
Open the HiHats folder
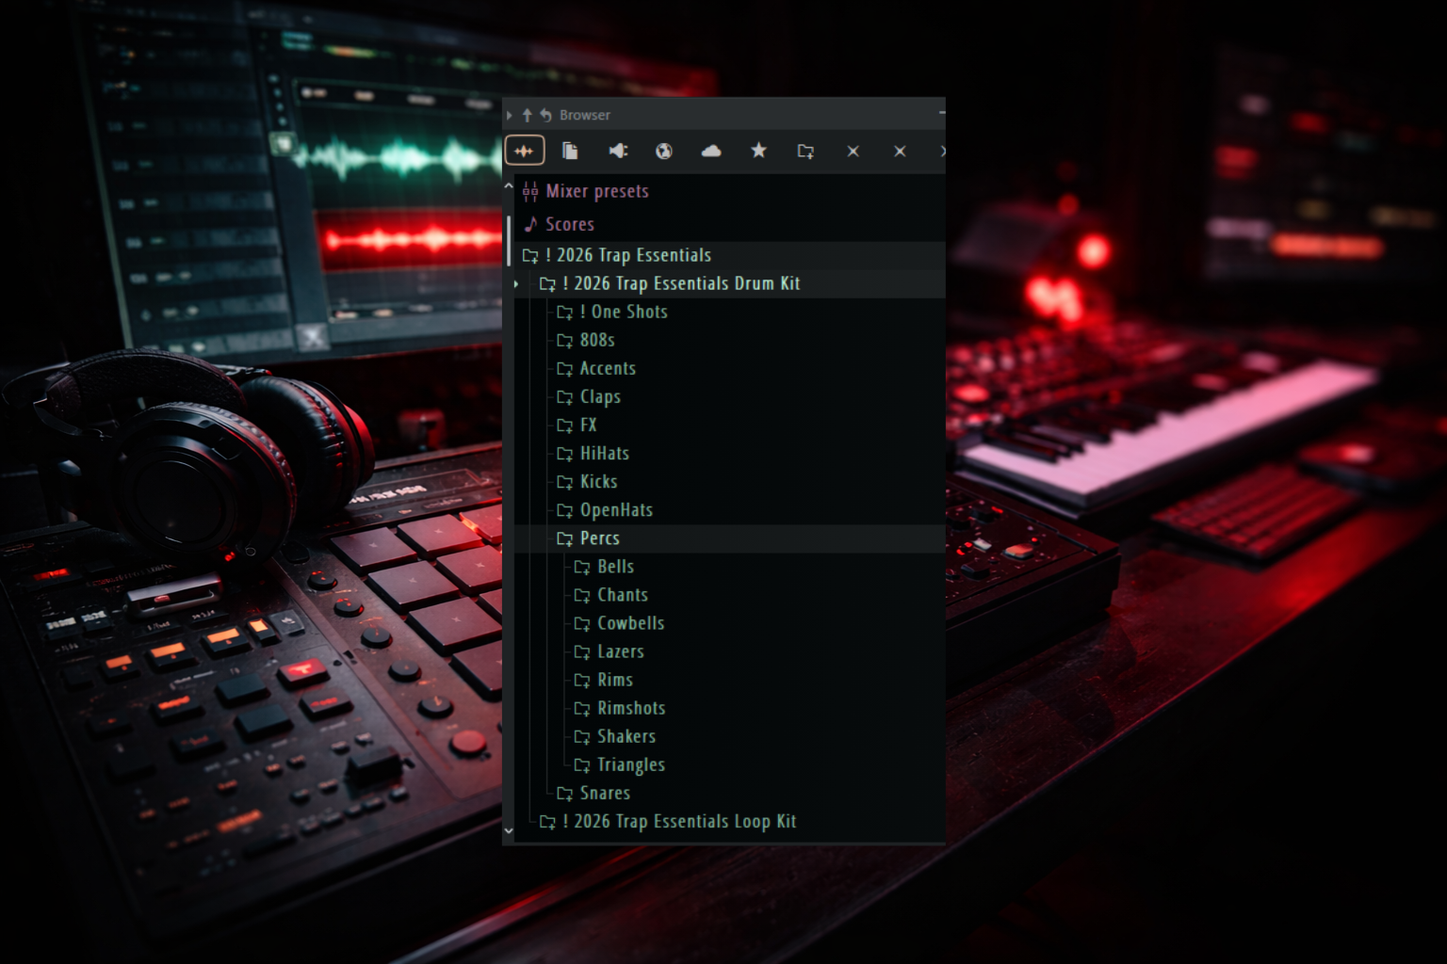603,454
